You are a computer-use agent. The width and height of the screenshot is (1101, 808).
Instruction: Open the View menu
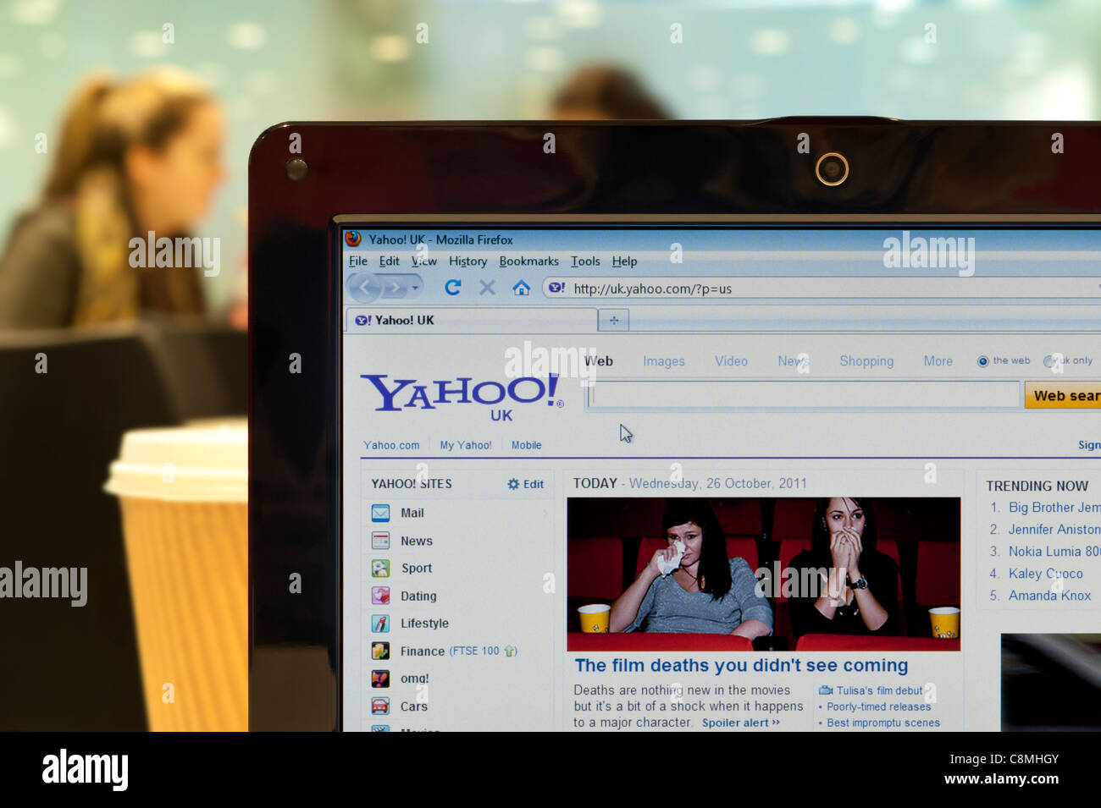[x=424, y=261]
